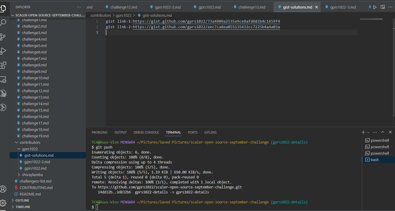Open the GITLENS panel tab

[210, 132]
